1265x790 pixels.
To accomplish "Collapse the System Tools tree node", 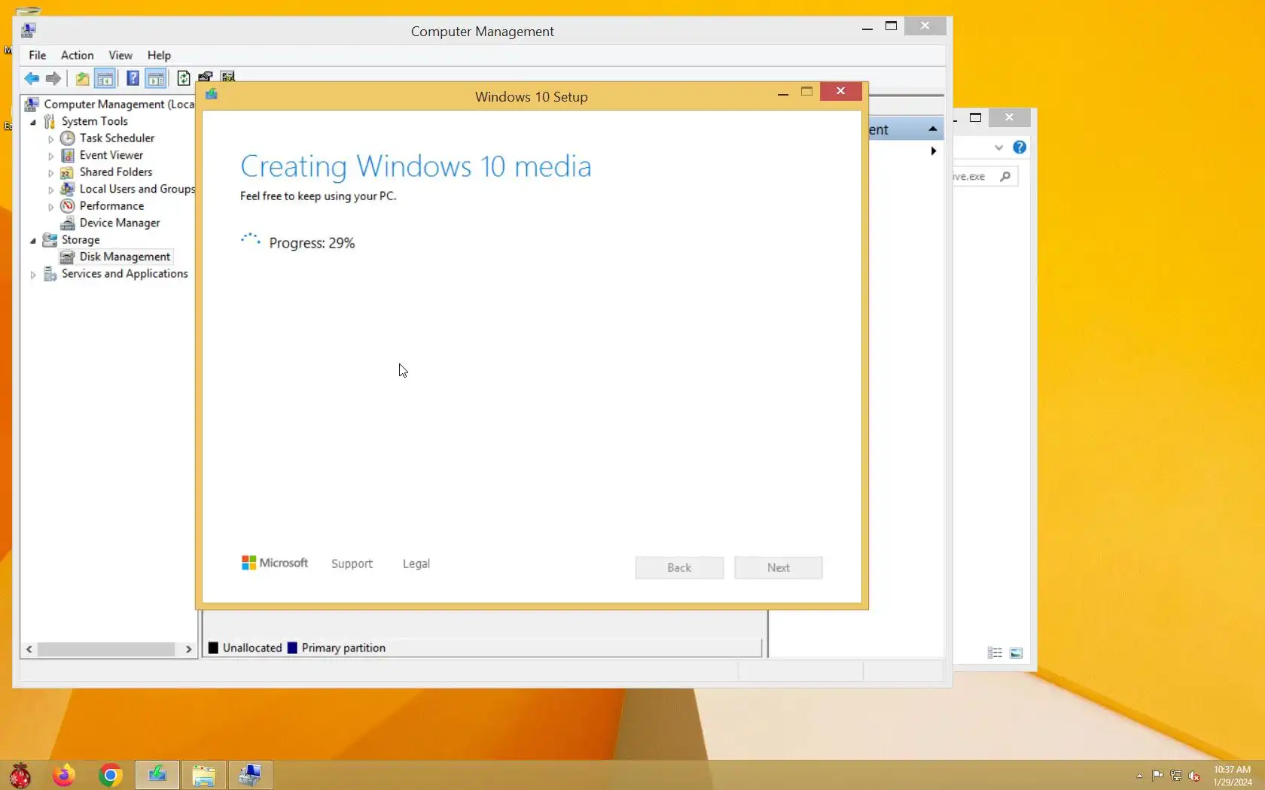I will pyautogui.click(x=33, y=122).
